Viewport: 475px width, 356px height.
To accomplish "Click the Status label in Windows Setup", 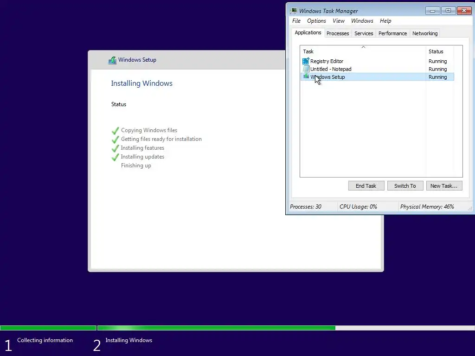I will (118, 104).
